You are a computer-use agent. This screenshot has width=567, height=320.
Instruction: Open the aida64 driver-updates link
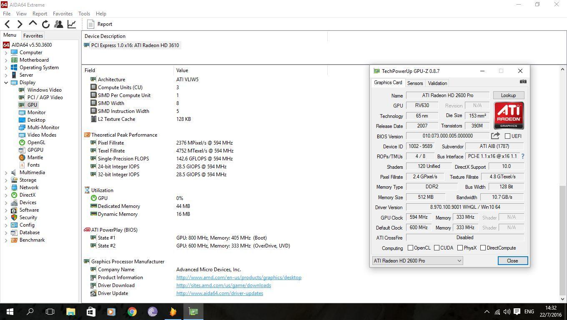tap(219, 293)
